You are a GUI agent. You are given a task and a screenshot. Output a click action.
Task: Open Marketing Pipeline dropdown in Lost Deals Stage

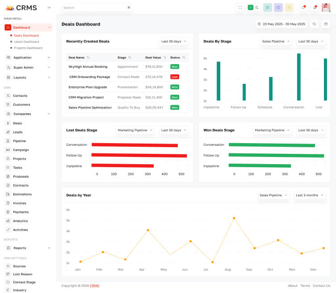[135, 130]
